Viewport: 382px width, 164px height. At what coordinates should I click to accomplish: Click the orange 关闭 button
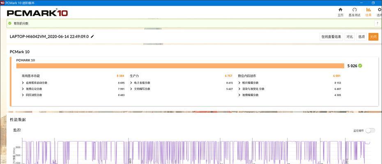[373, 37]
